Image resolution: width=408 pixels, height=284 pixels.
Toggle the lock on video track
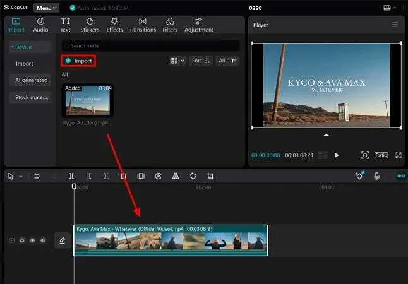[x=22, y=240]
